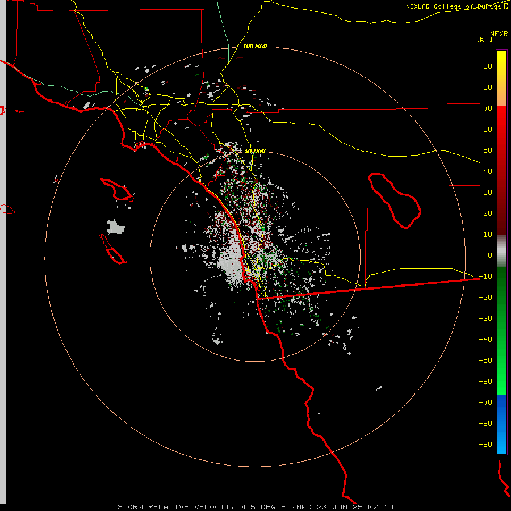Click the "-60" value on velocity scale
Screen dimensions: 511x511
485,382
